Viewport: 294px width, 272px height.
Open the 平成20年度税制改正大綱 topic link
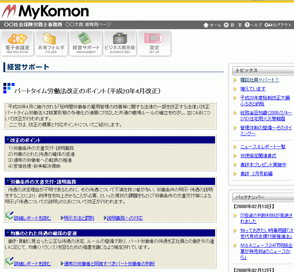[x=265, y=98]
